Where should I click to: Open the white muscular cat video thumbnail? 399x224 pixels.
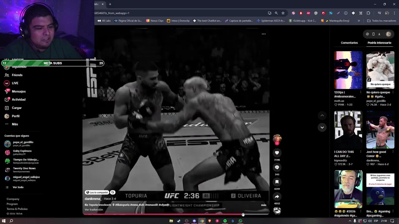[380, 70]
